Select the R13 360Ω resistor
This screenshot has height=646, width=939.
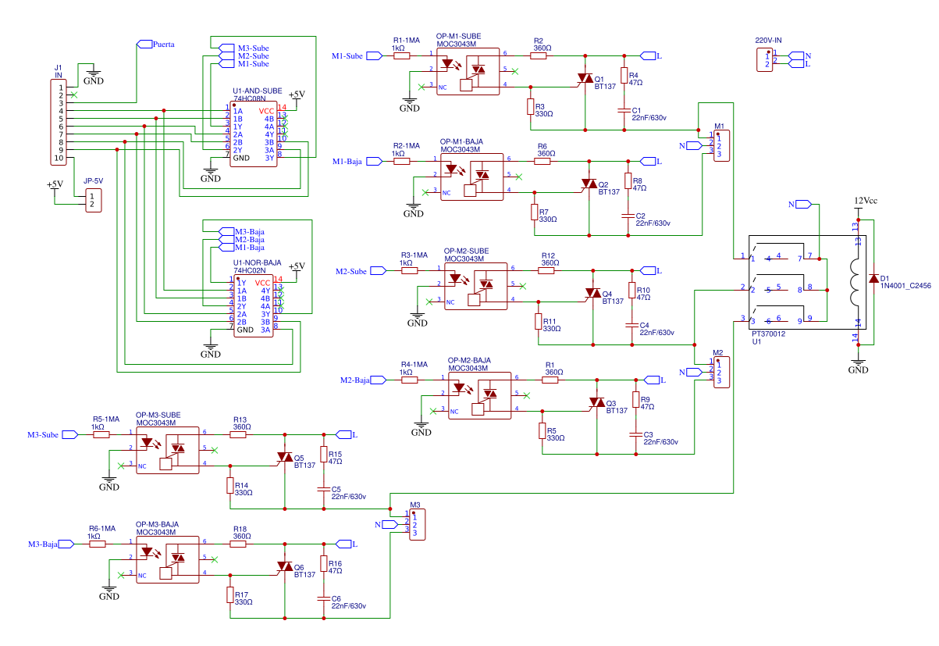point(238,434)
